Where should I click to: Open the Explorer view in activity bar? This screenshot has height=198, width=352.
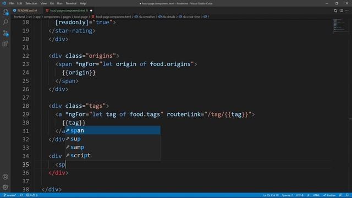click(x=5, y=12)
